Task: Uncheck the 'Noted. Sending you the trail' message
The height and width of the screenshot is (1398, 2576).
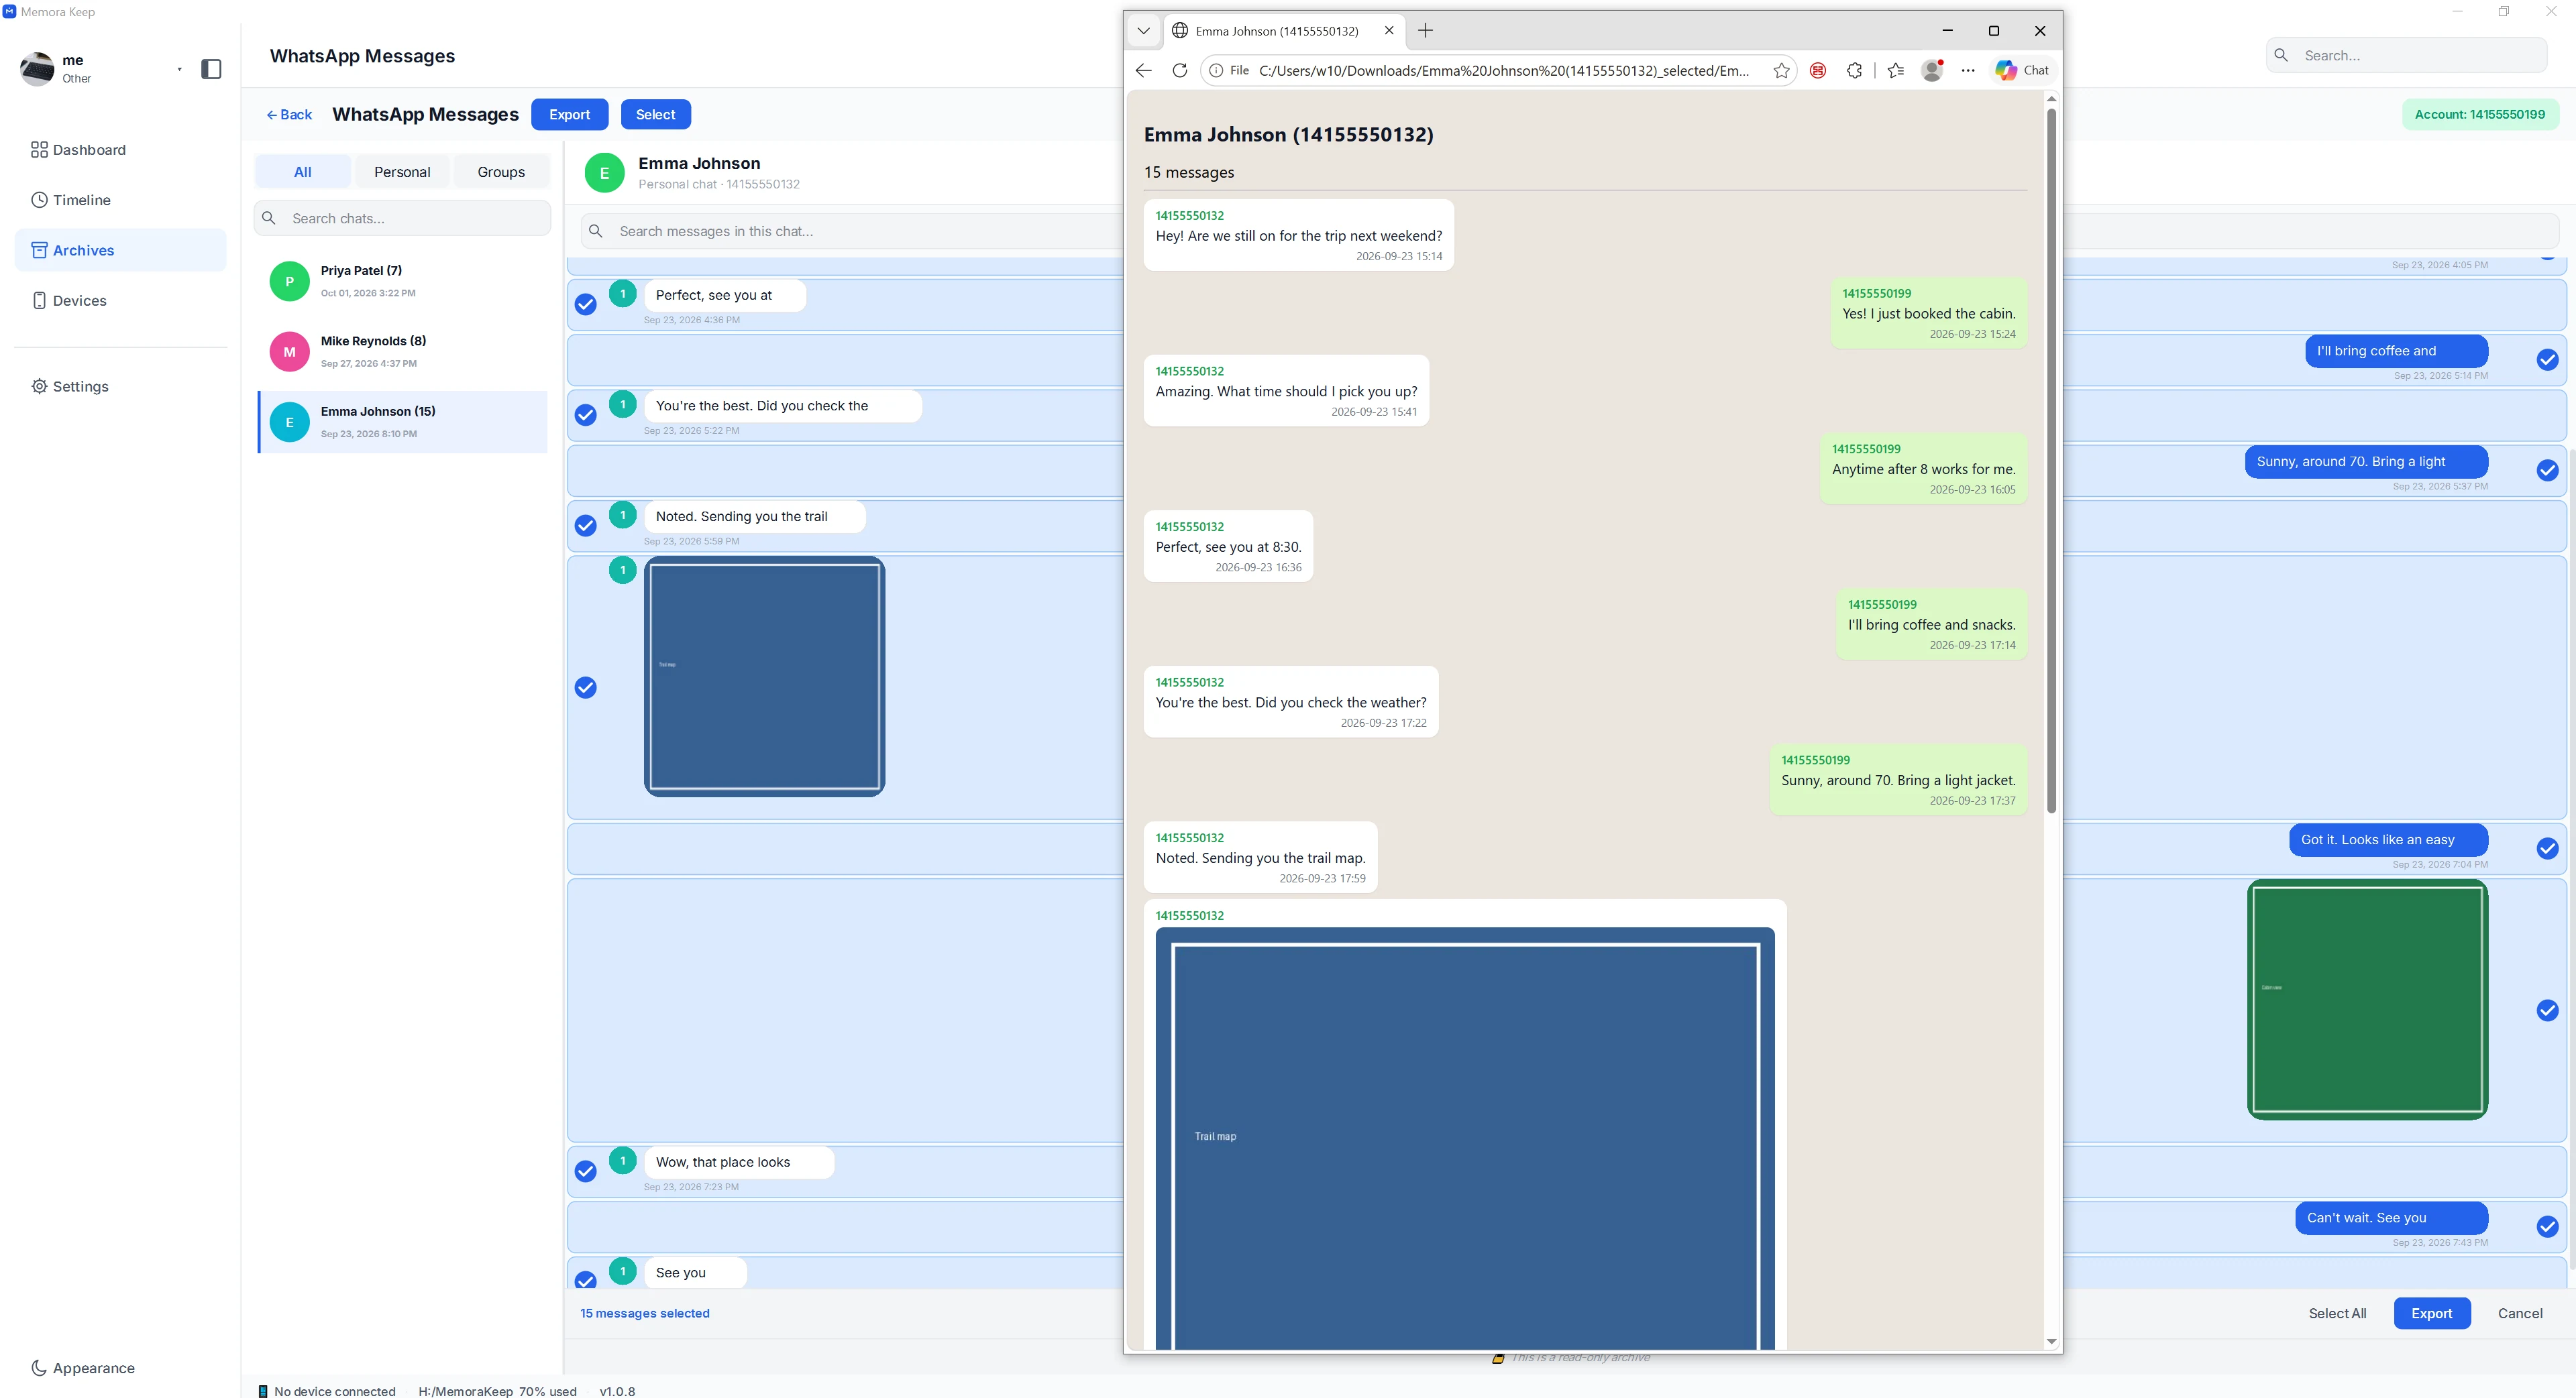Action: point(586,526)
